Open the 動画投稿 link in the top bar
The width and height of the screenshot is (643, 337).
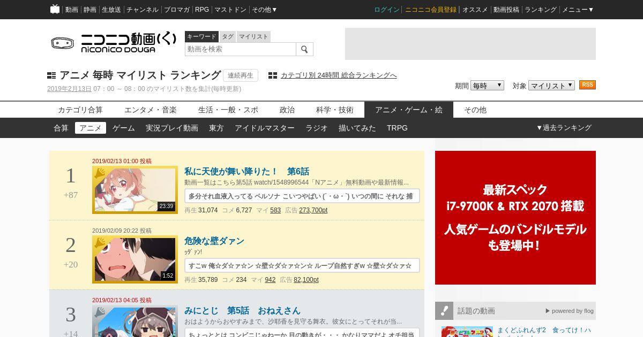[x=506, y=10]
